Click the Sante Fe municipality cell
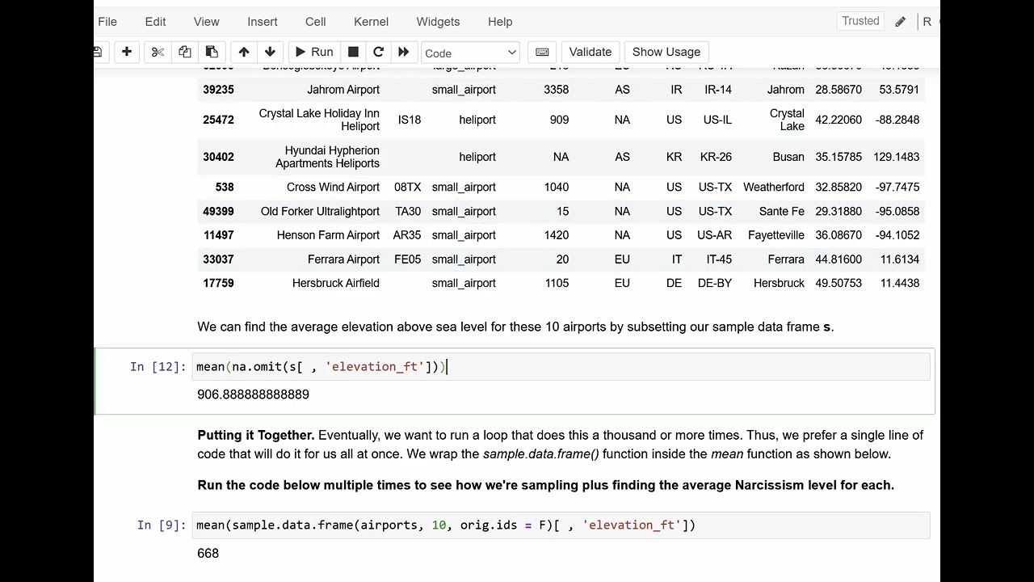 [782, 211]
